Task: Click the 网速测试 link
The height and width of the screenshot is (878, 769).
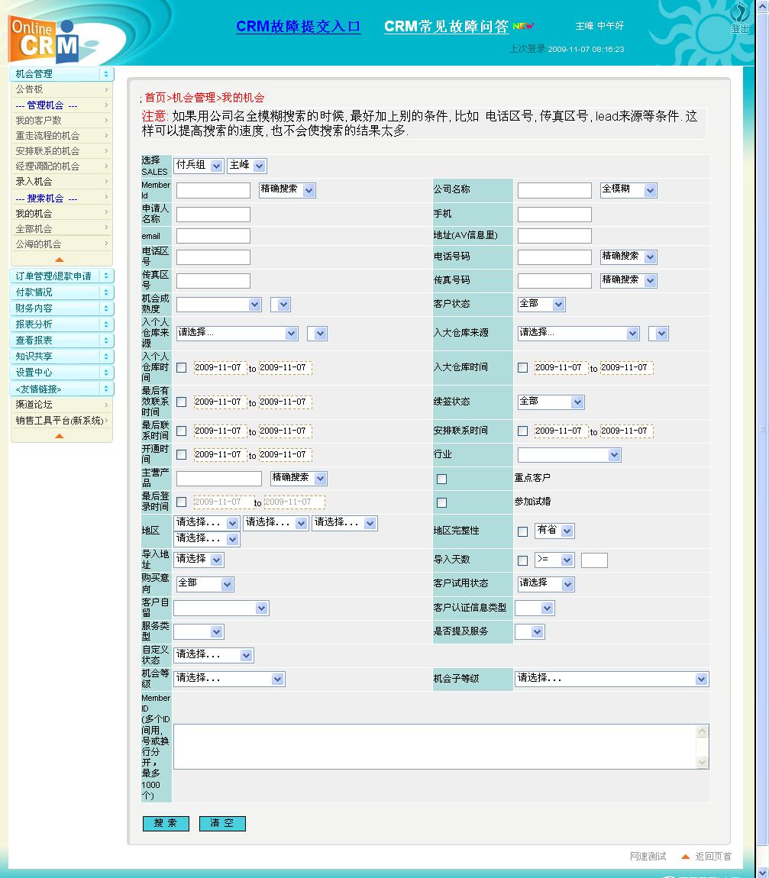Action: [648, 856]
